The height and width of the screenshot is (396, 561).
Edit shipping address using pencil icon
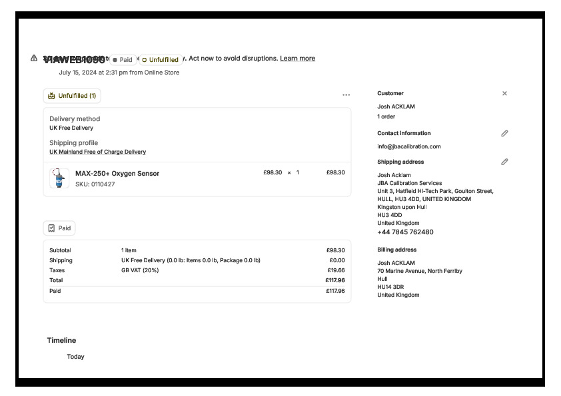[504, 162]
